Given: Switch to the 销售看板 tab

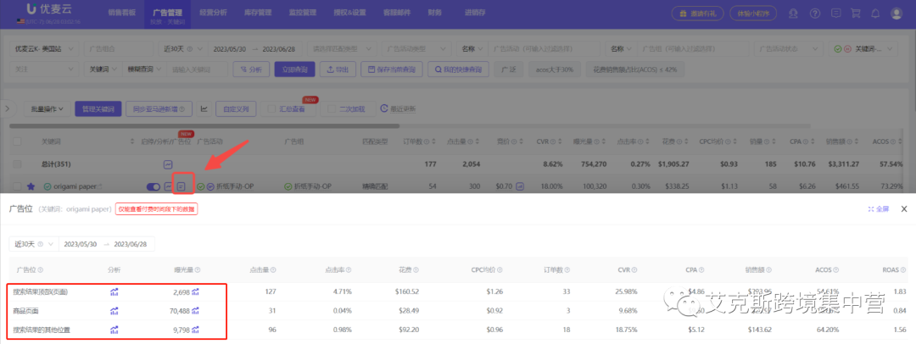Looking at the screenshot, I should click(121, 12).
